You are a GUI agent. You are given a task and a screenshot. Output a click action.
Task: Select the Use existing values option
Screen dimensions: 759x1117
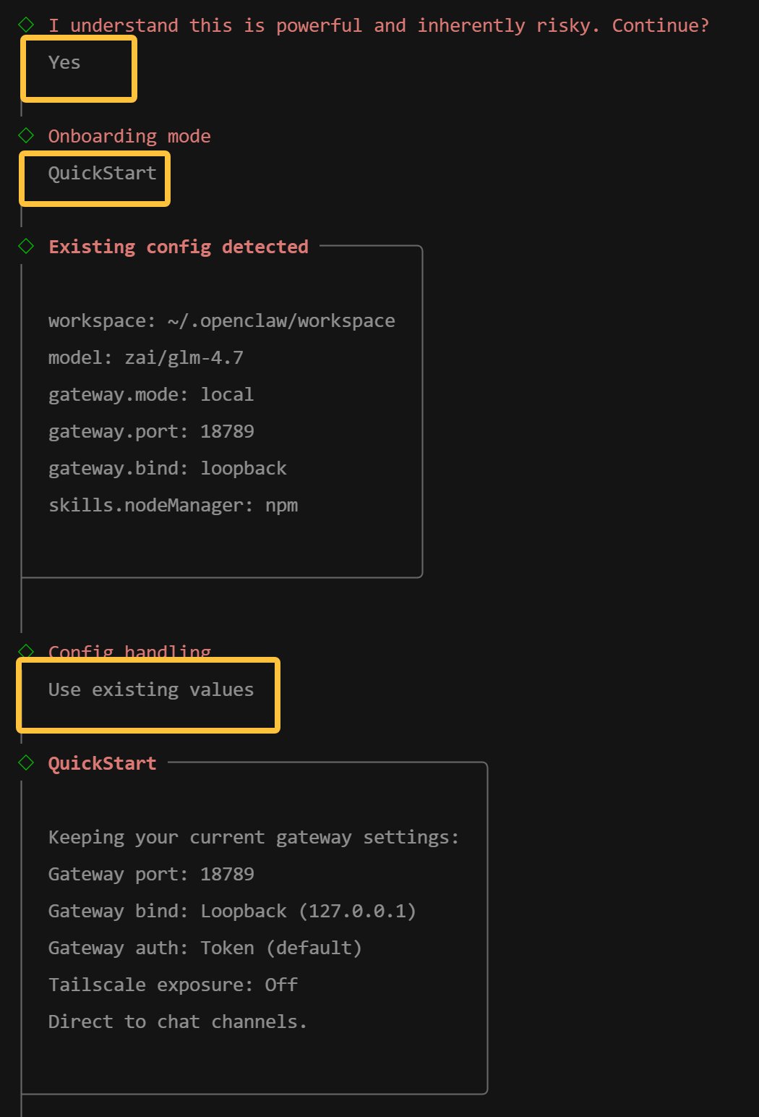point(150,689)
